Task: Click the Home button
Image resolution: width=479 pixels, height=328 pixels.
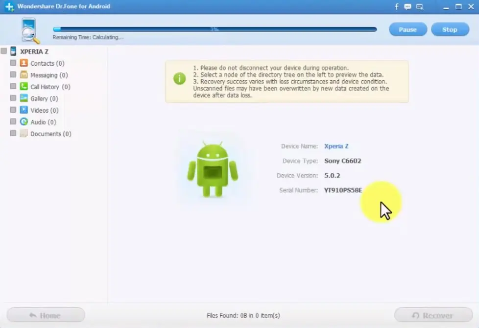Action: [46, 315]
